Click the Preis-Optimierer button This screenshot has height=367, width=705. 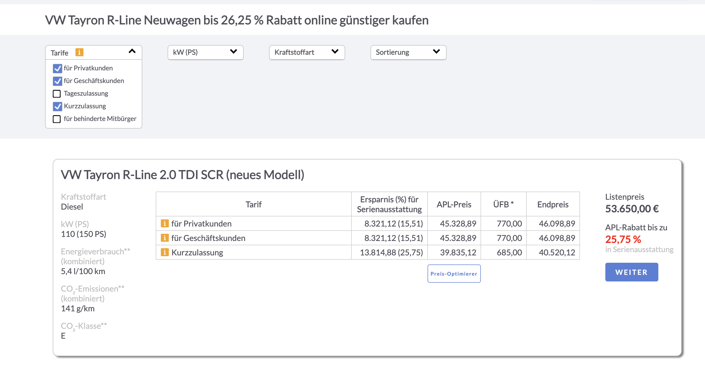tap(454, 274)
